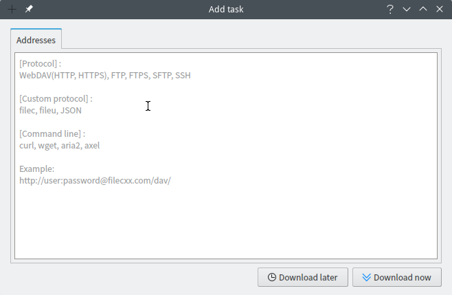Click the example filecxx.com URL placeholder
This screenshot has height=295, width=452.
[x=95, y=181]
